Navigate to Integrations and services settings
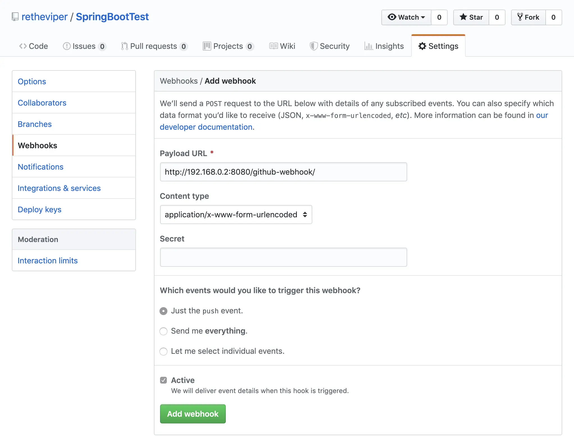This screenshot has height=447, width=574. (59, 188)
